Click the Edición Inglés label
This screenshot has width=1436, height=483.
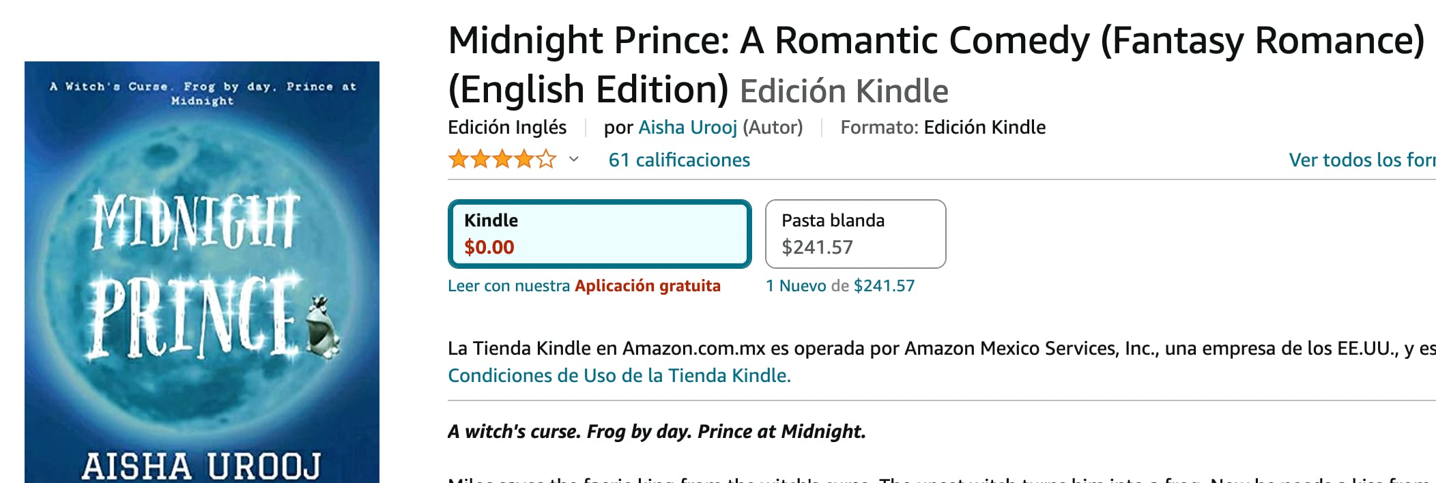click(x=507, y=128)
